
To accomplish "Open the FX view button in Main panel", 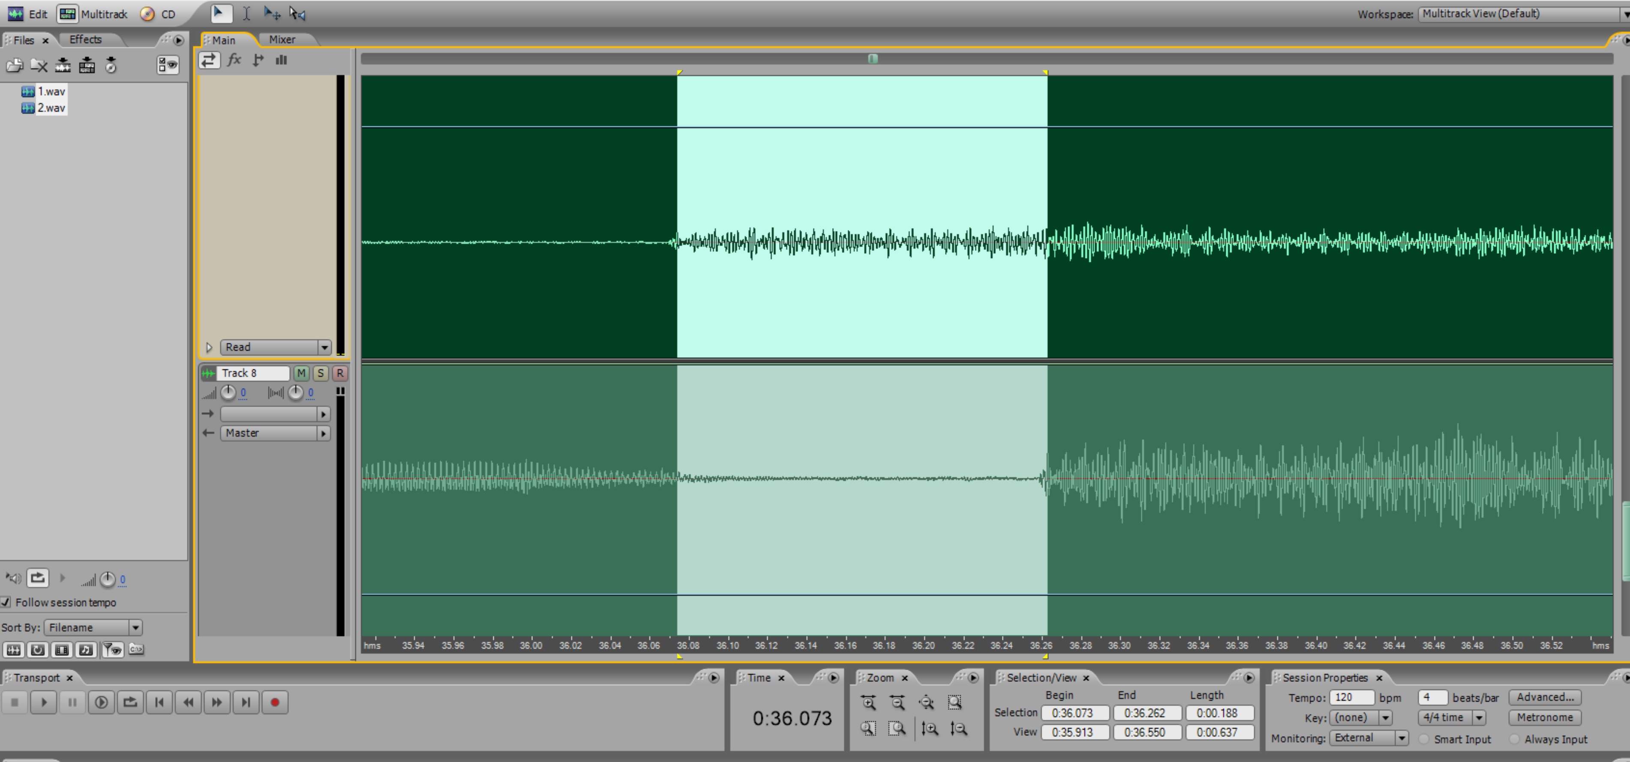I will 234,60.
